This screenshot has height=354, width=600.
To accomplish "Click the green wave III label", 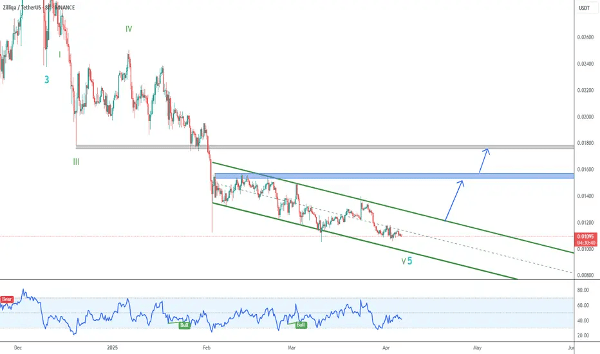I will 76,162.
